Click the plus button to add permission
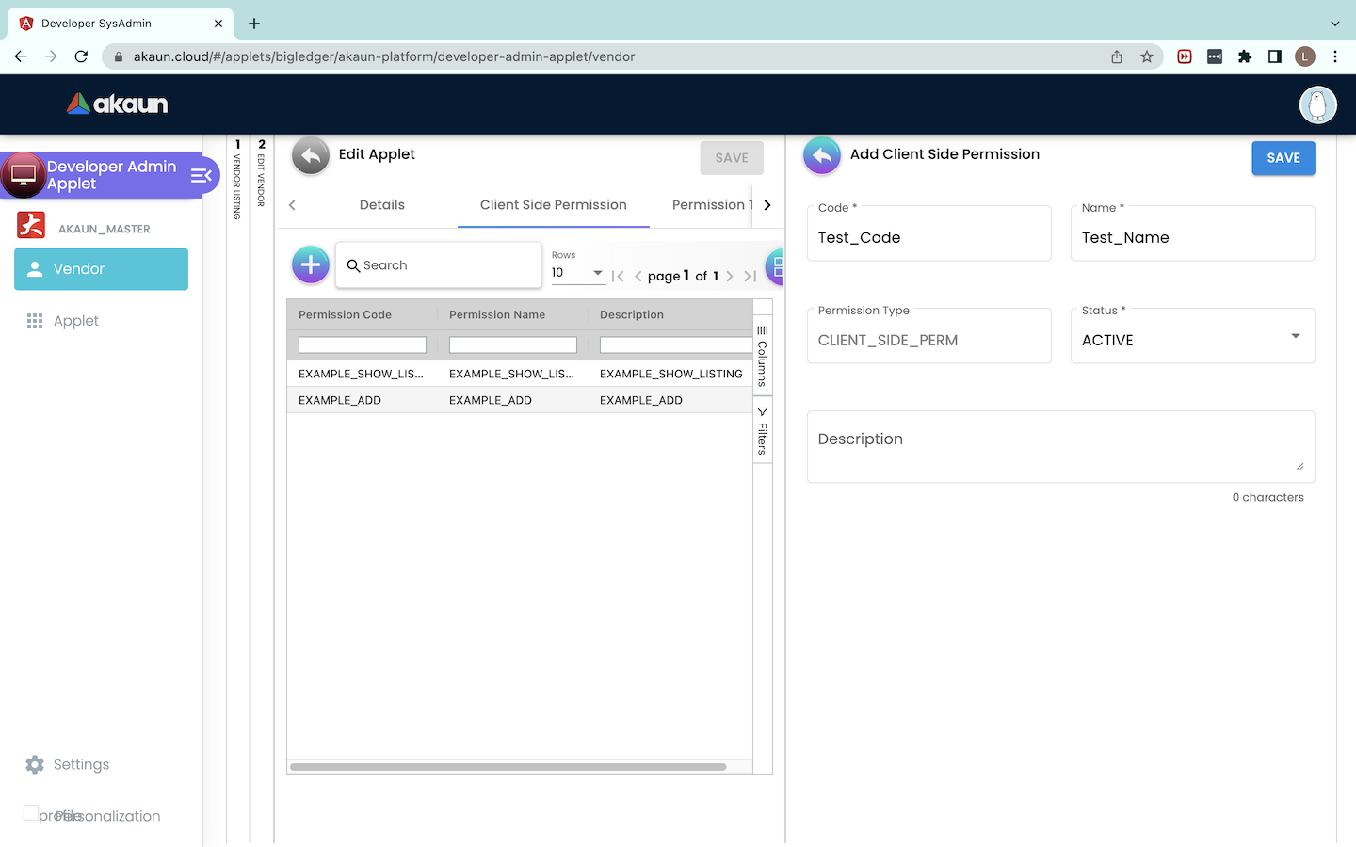Image resolution: width=1356 pixels, height=847 pixels. pyautogui.click(x=311, y=265)
